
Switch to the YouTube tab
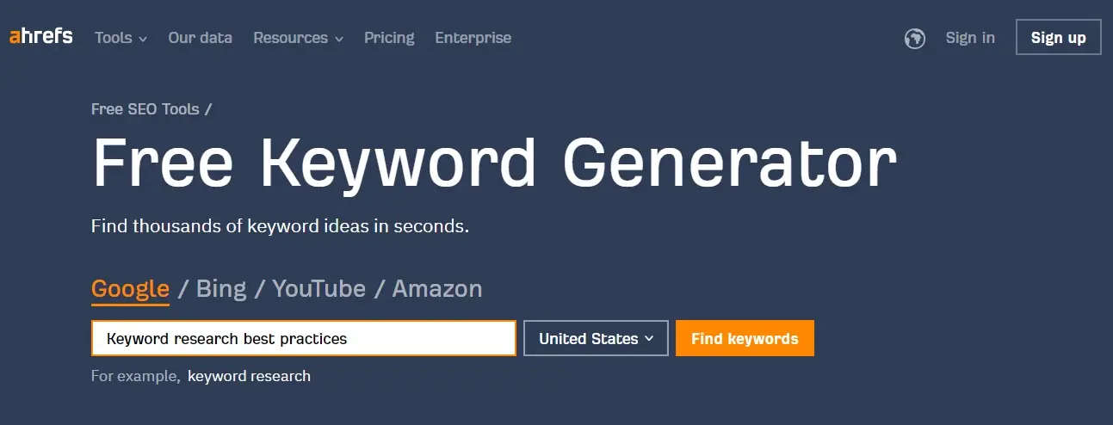click(319, 288)
